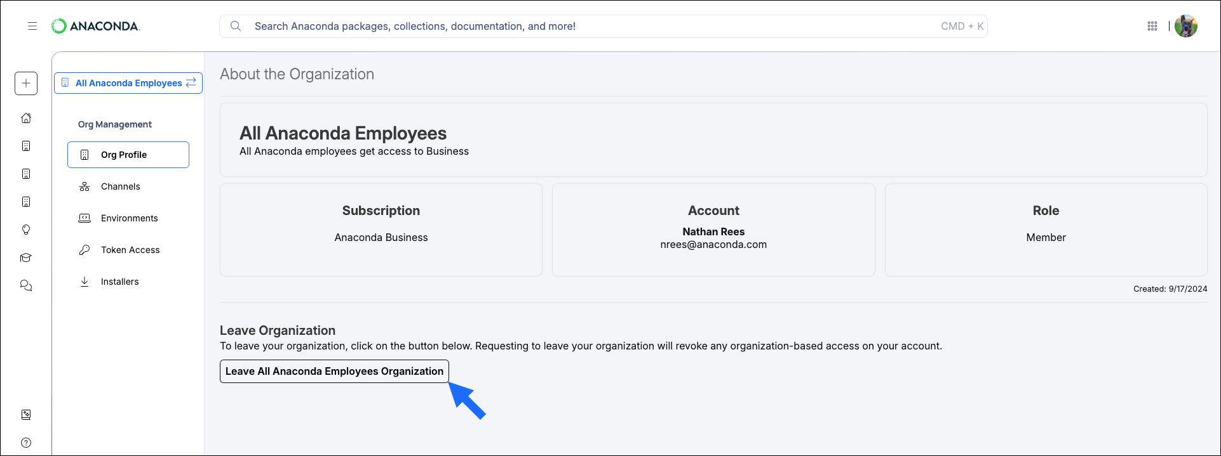Image resolution: width=1221 pixels, height=456 pixels.
Task: Click the Nathan Rees account name
Action: click(x=713, y=232)
